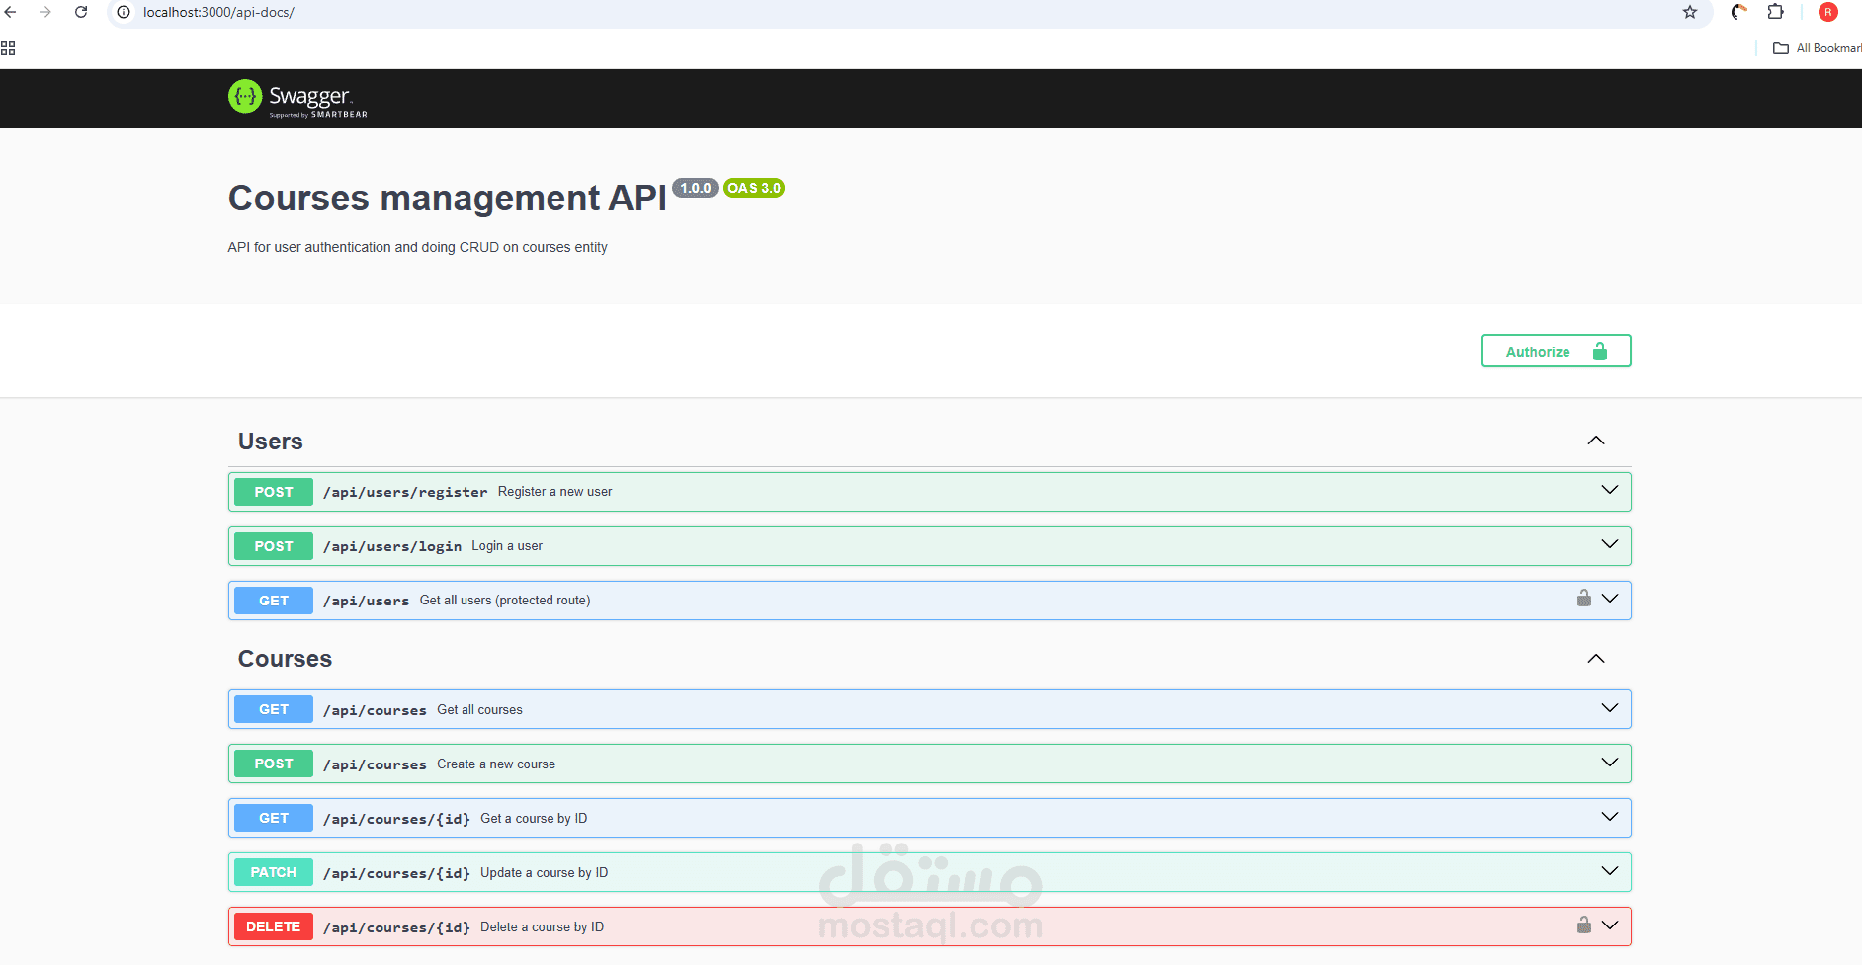
Task: Click the Users section heading
Action: click(271, 442)
